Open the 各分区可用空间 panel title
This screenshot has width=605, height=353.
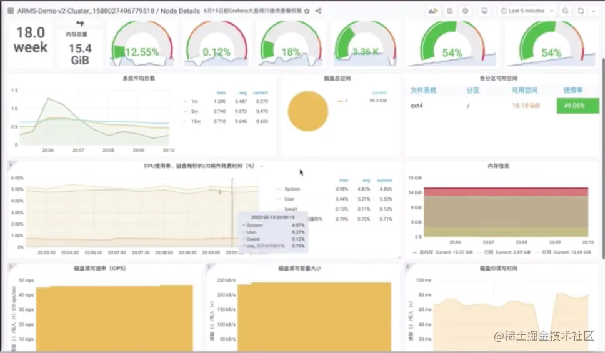[x=499, y=78]
